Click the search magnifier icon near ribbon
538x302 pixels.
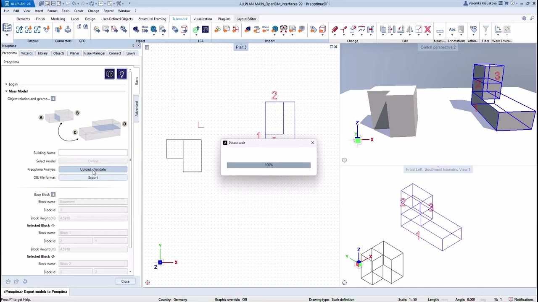(x=532, y=18)
